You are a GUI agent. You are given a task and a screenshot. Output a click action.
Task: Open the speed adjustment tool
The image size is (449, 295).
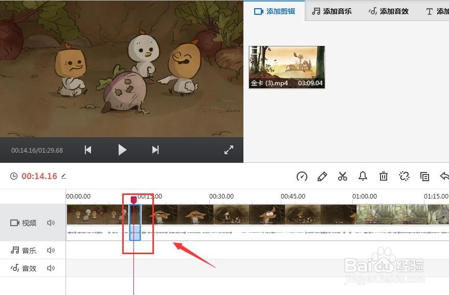[x=302, y=177]
